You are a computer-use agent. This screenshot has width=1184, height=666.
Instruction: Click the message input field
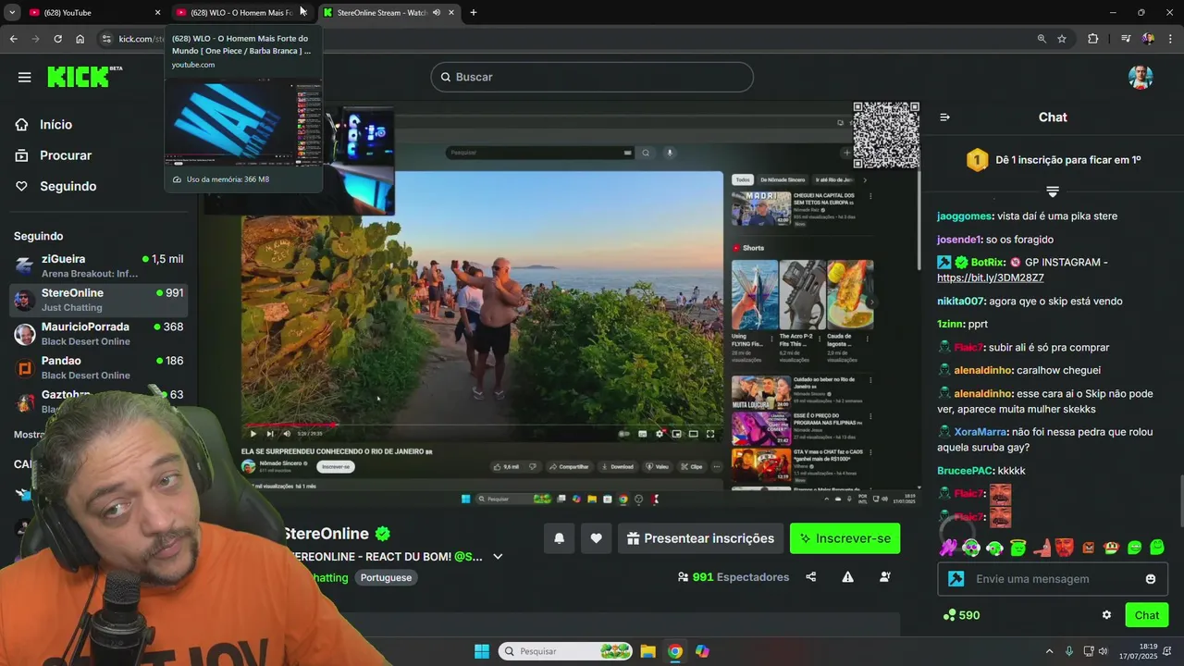[x=1053, y=579]
